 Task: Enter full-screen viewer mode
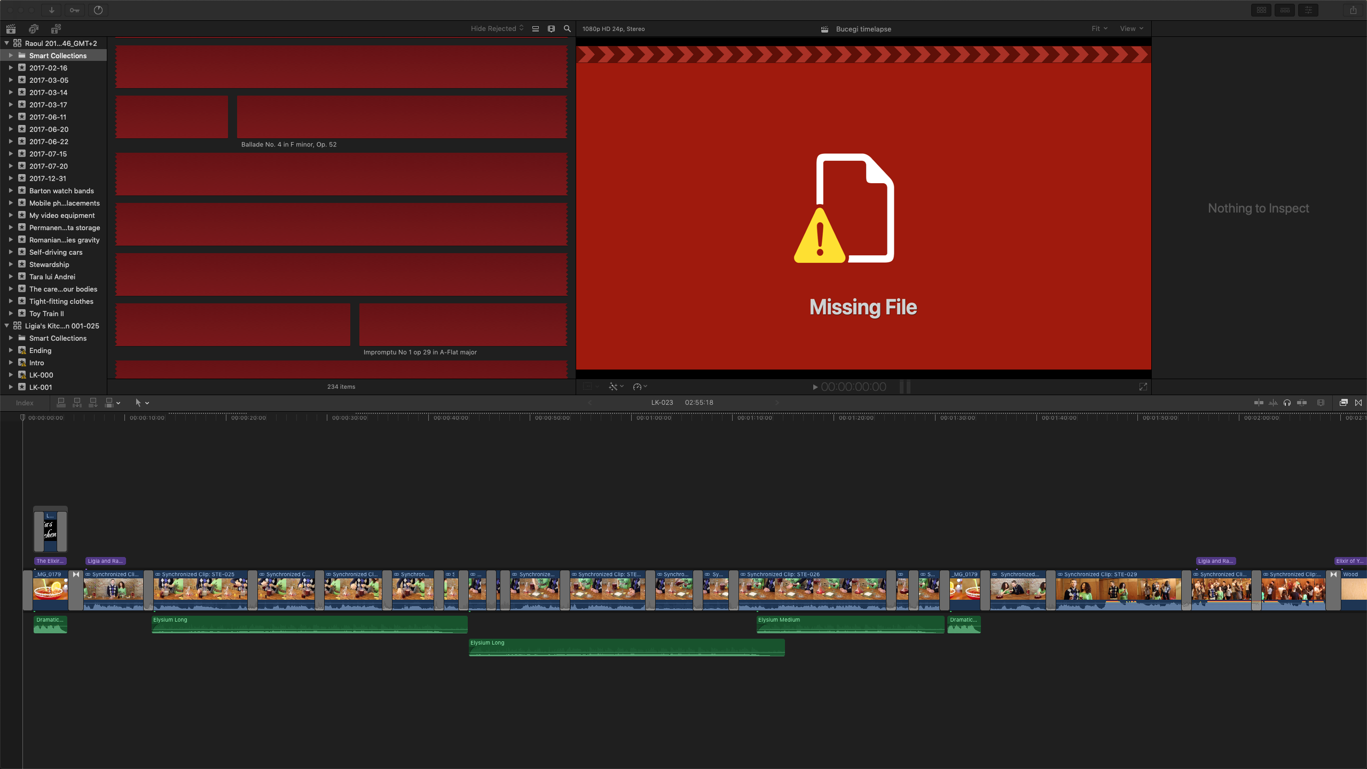pos(1143,387)
